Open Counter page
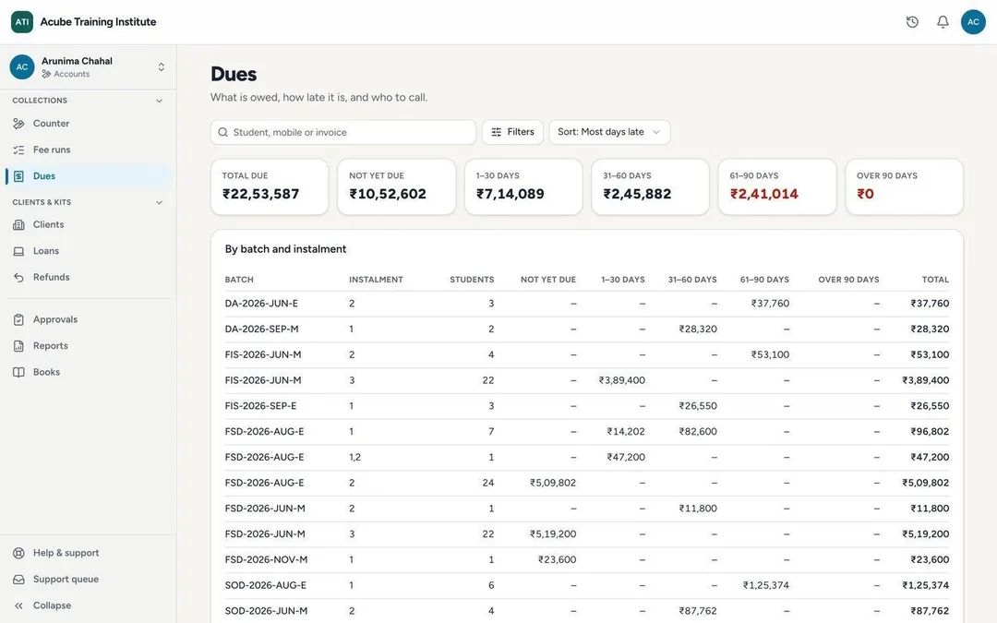The width and height of the screenshot is (997, 623). coord(88,124)
